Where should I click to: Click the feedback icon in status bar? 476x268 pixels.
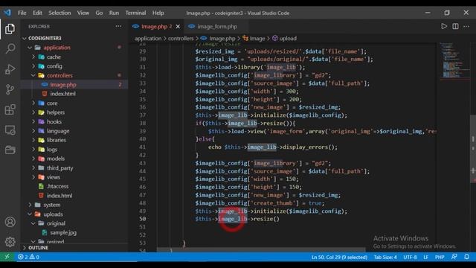point(454,257)
